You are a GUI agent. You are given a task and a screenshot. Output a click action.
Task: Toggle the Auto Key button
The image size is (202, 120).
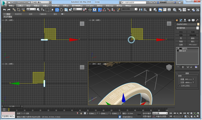(x=147, y=113)
